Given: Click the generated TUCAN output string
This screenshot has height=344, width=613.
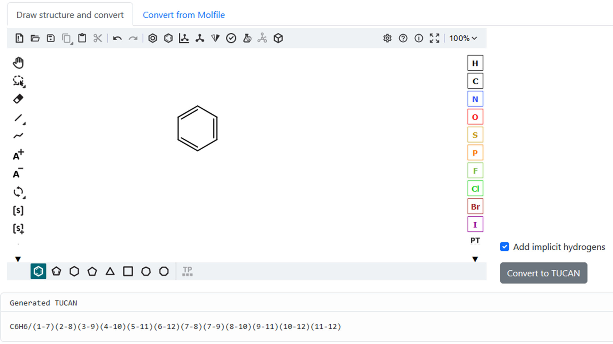Looking at the screenshot, I should [x=175, y=327].
